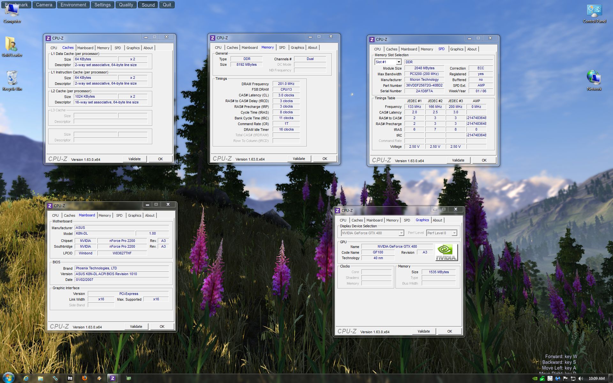Click the Sound menu button

(x=148, y=5)
